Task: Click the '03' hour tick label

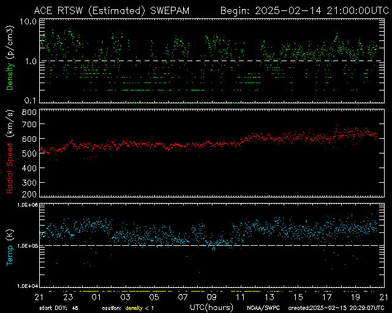Action: coord(125,297)
